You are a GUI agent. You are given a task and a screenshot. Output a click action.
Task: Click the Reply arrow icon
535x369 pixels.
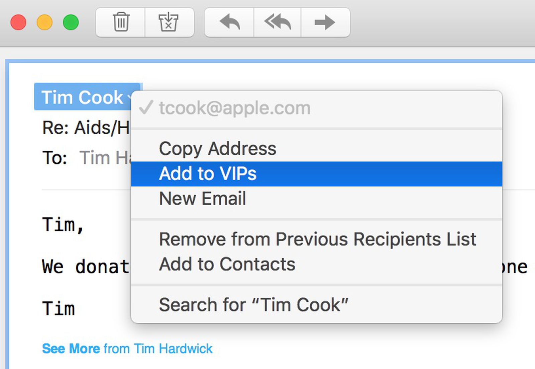point(229,22)
